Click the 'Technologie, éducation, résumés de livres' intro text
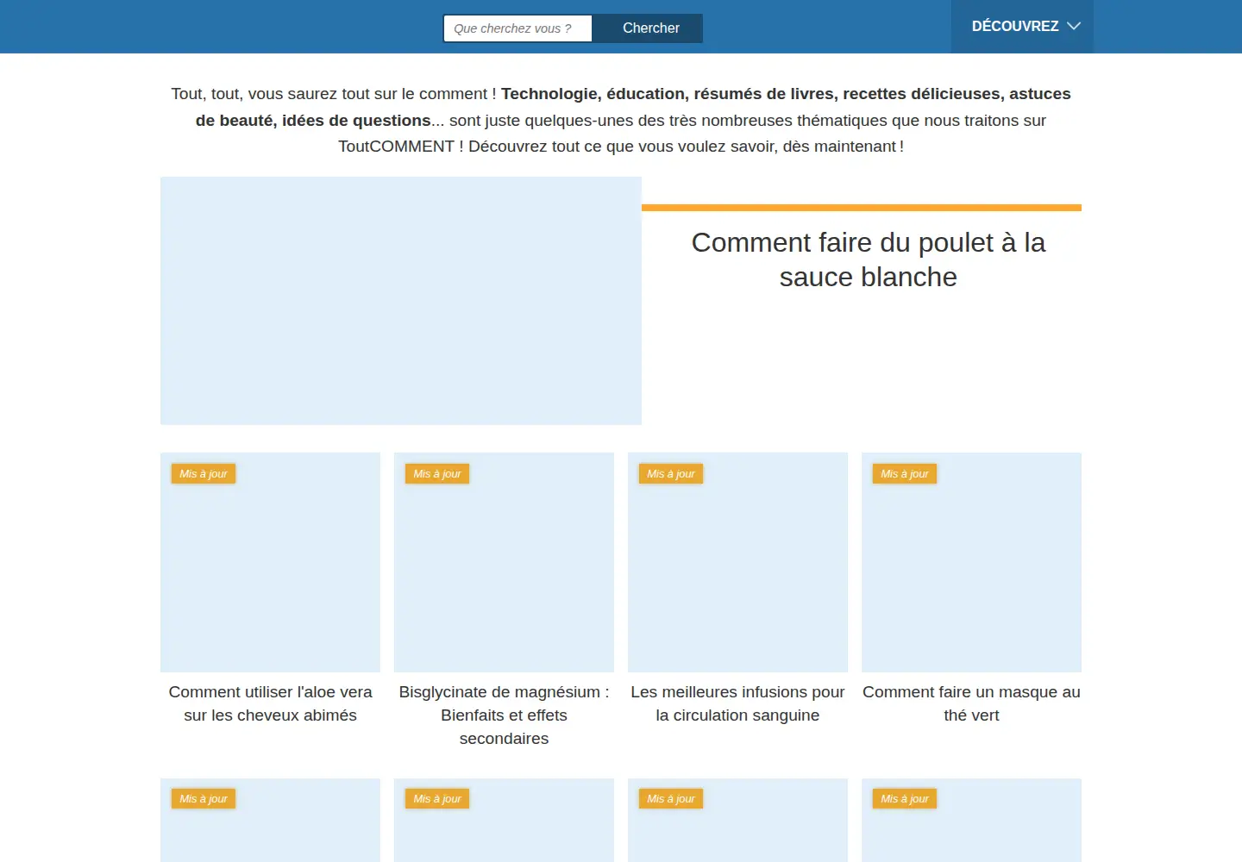The width and height of the screenshot is (1242, 862). 668,94
